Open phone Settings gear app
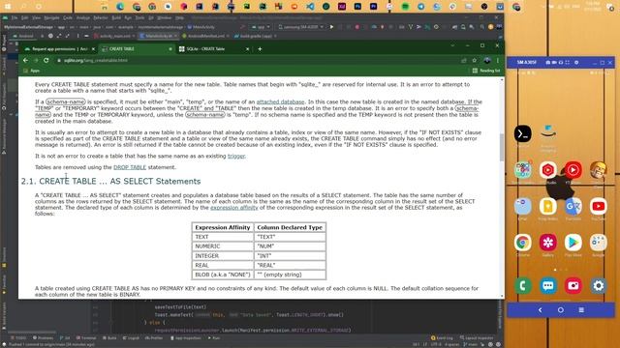 [x=599, y=286]
